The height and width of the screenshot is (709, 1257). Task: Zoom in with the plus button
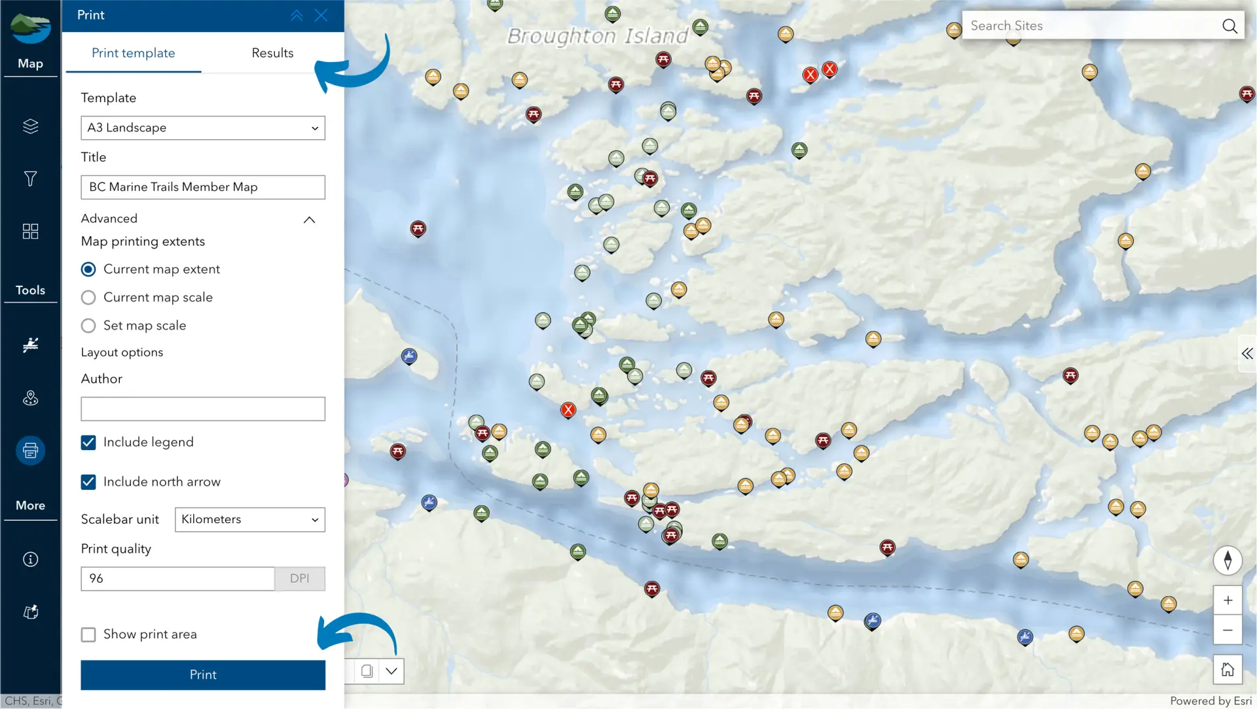coord(1228,600)
